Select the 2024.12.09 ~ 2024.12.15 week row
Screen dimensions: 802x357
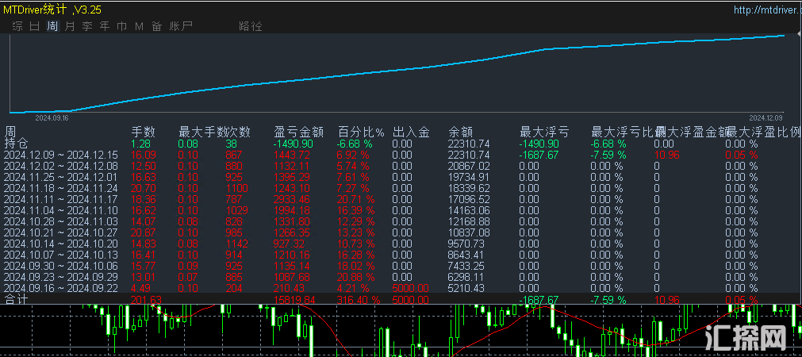click(x=60, y=155)
